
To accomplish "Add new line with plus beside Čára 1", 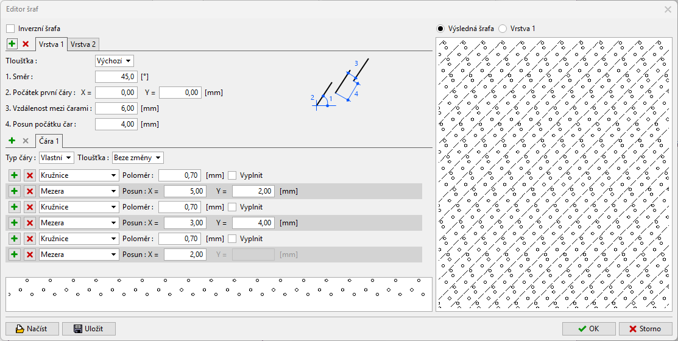I will coord(12,141).
